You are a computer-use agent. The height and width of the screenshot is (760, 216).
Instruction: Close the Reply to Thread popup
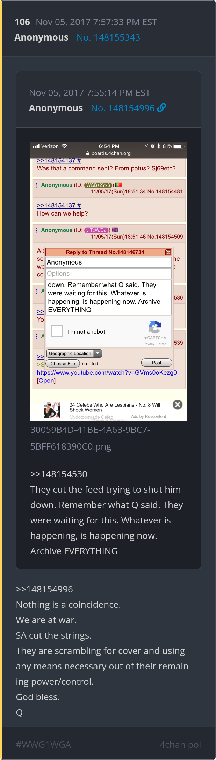168,252
